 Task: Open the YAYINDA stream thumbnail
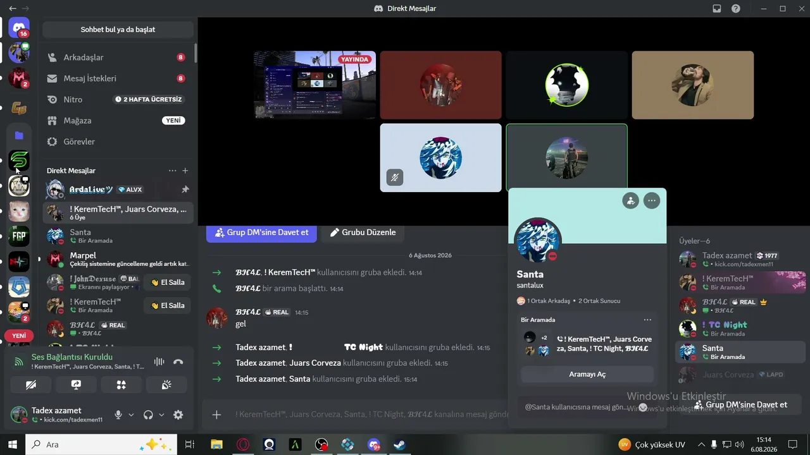pyautogui.click(x=315, y=85)
